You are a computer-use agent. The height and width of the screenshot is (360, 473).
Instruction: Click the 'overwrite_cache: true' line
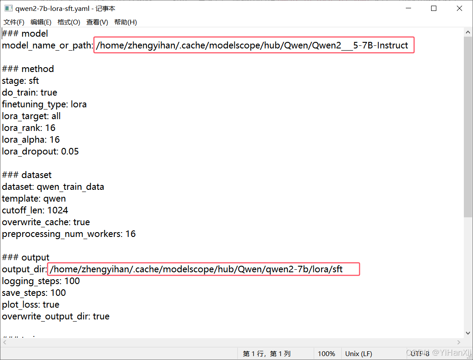coord(45,222)
